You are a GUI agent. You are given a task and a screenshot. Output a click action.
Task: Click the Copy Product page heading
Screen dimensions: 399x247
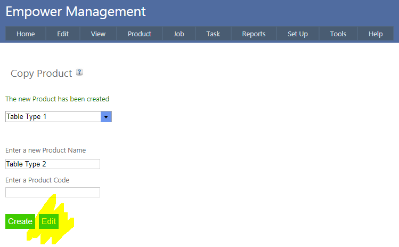(x=41, y=74)
